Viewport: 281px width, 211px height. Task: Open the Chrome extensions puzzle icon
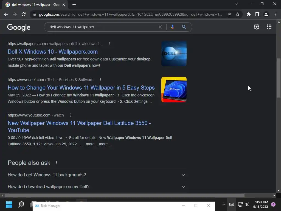pos(249,14)
